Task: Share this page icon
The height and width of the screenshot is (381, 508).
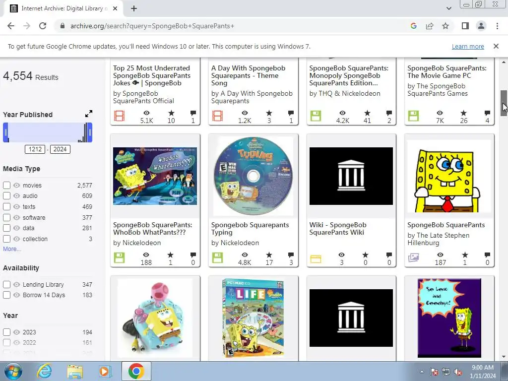Action: tap(430, 26)
